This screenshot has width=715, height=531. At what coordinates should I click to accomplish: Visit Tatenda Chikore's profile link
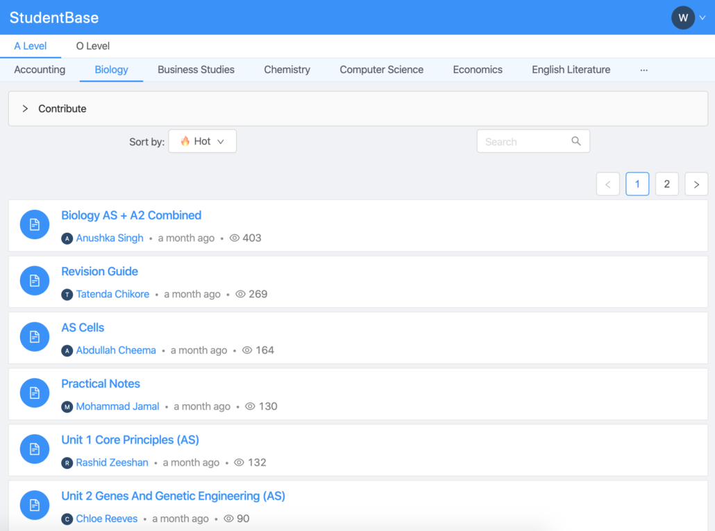point(112,295)
